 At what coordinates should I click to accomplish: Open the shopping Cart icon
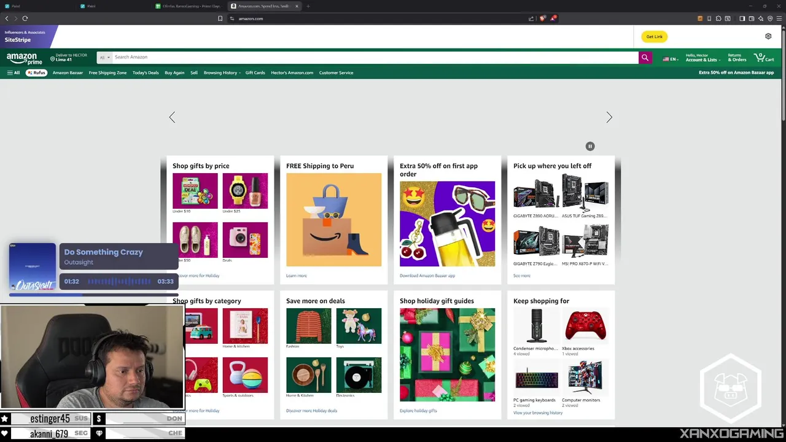[x=765, y=57]
